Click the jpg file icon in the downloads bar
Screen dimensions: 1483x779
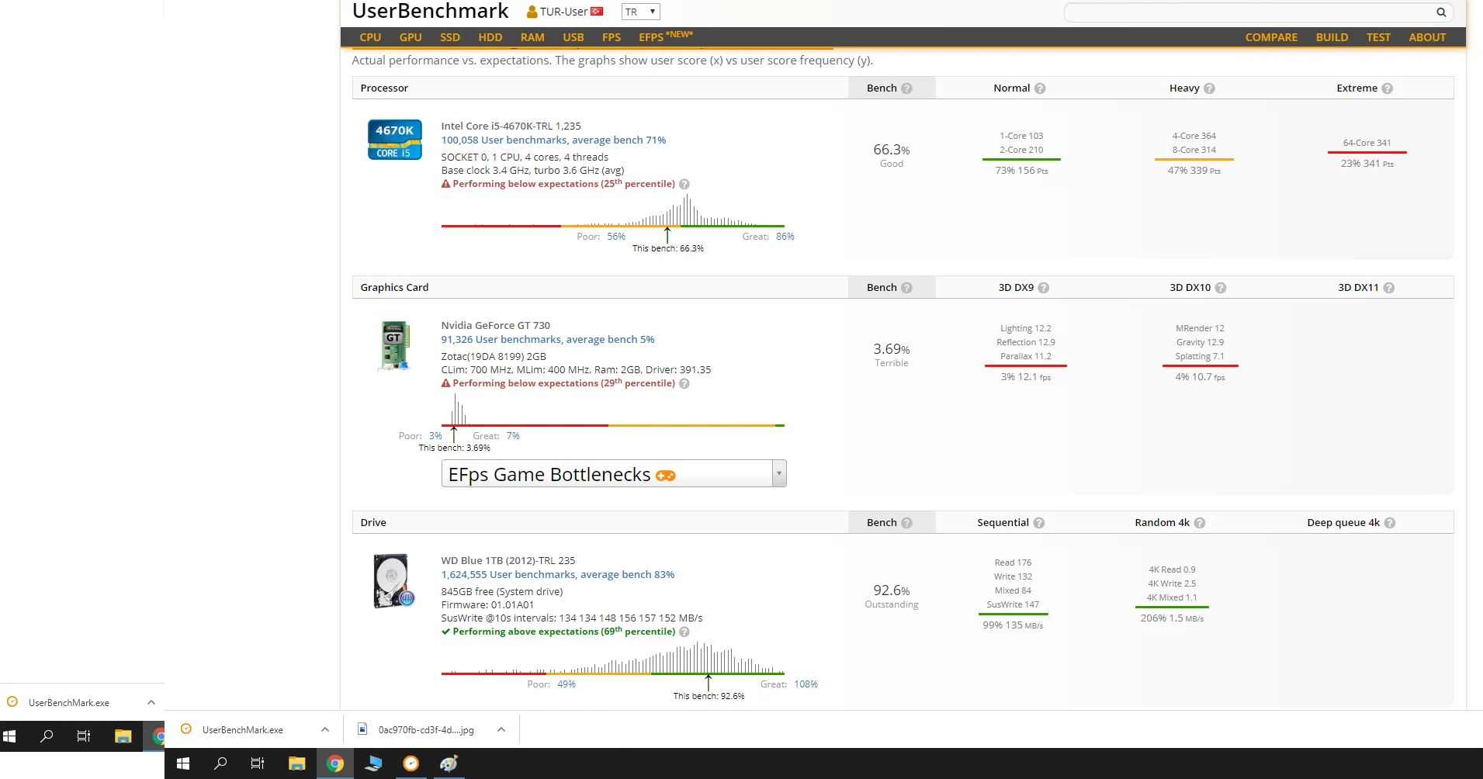click(362, 729)
